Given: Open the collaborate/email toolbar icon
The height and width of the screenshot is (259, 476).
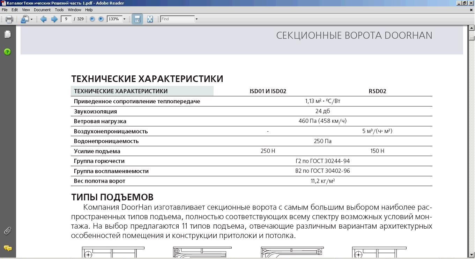Looking at the screenshot, I should (x=24, y=19).
